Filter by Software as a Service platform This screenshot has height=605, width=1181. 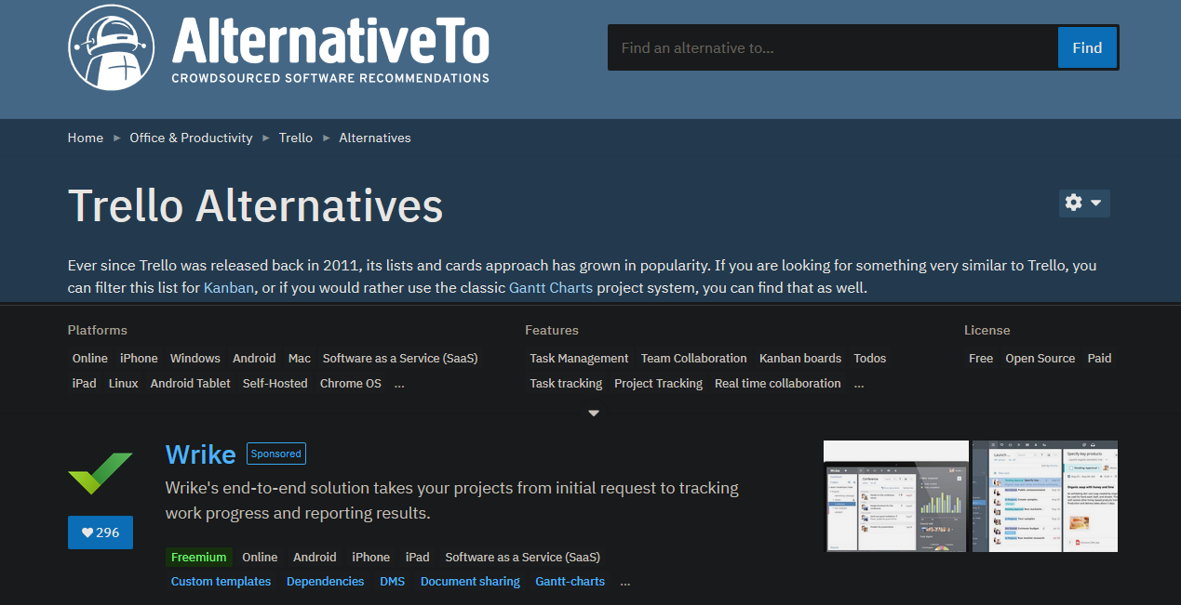coord(400,358)
